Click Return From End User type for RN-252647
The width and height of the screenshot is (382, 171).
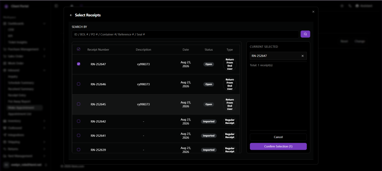230,64
